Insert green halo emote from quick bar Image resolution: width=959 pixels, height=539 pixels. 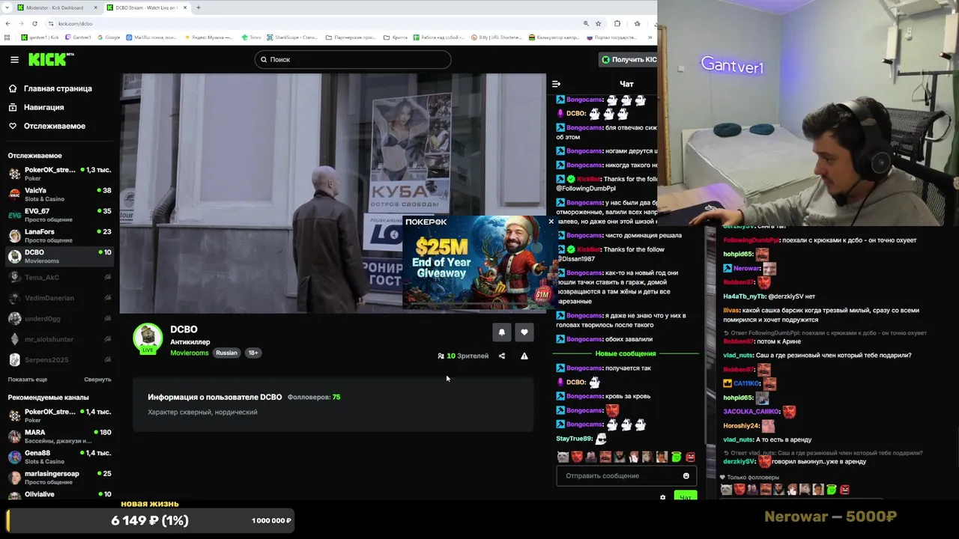coord(677,457)
